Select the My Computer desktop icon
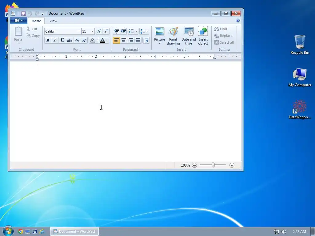Viewport: 315px width, 236px height. [x=300, y=77]
